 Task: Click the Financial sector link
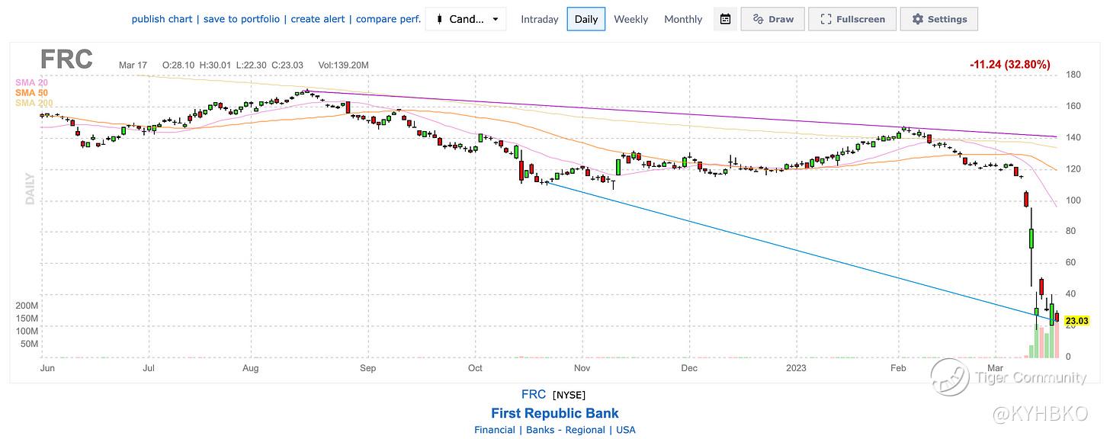494,430
